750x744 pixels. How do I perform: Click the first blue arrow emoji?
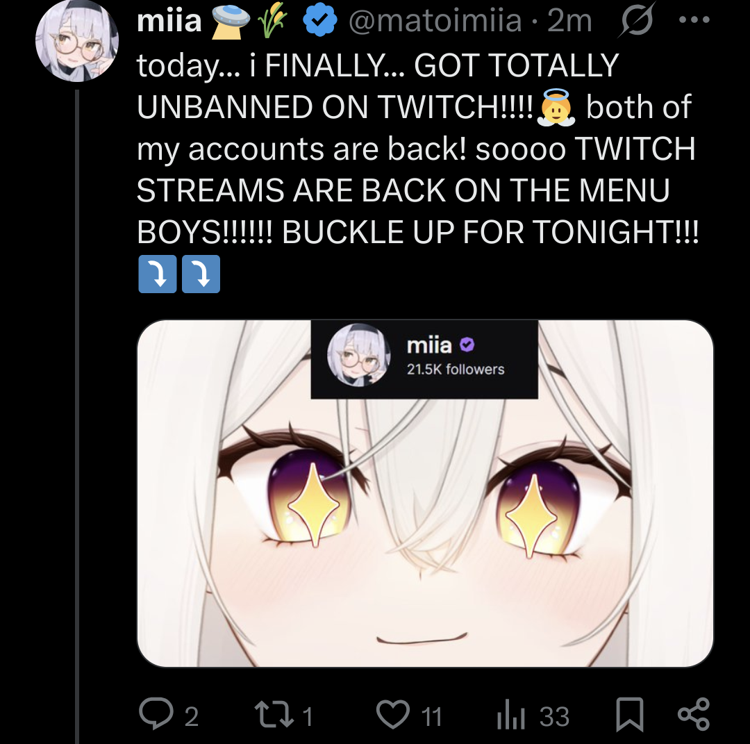click(158, 274)
